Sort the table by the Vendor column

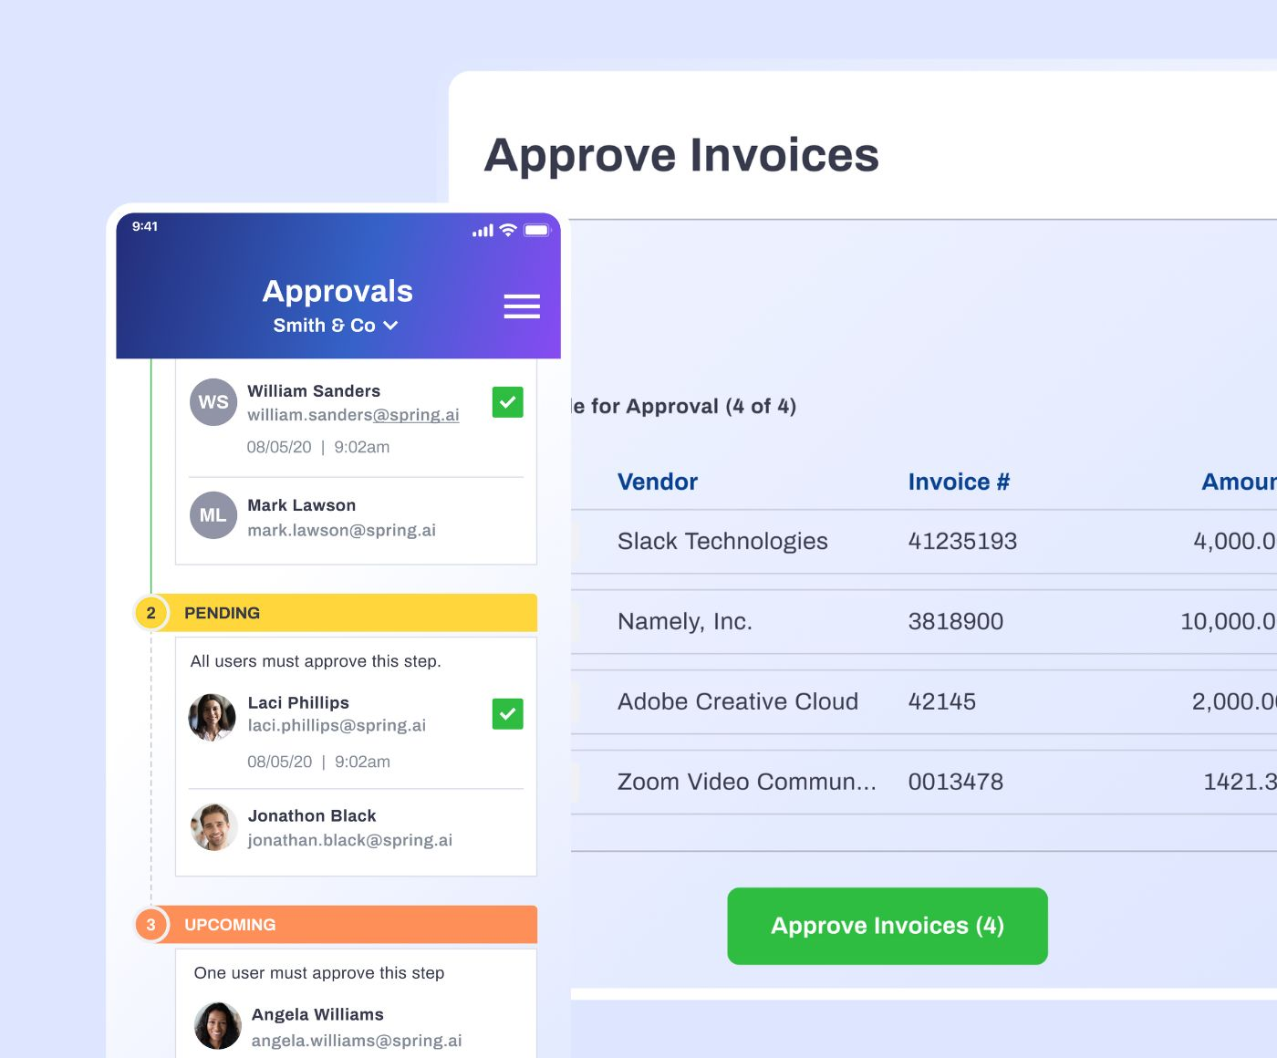coord(657,482)
